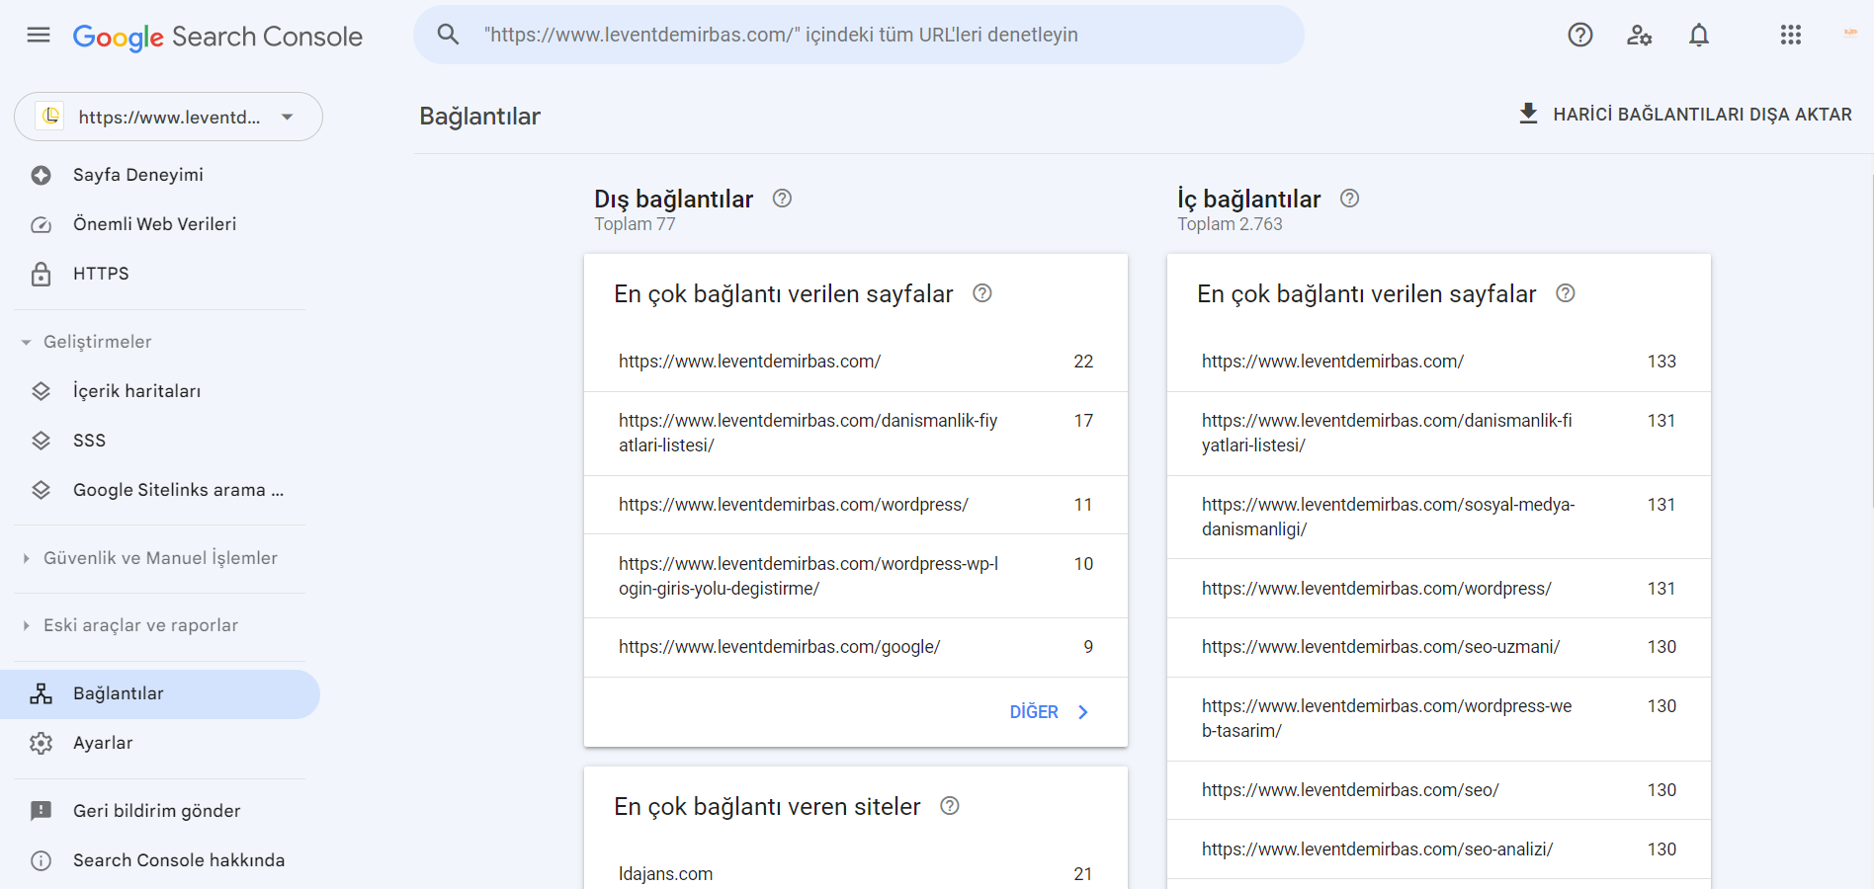Select the wordpress-web-tasarim row

[x=1439, y=719]
